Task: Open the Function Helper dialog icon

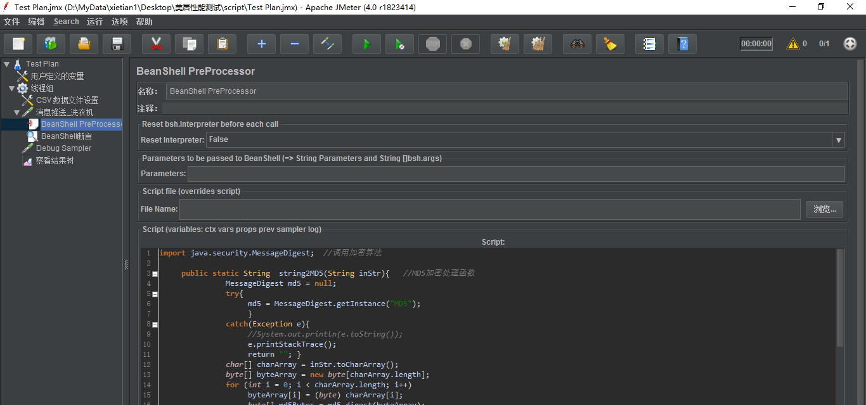Action: coord(649,44)
